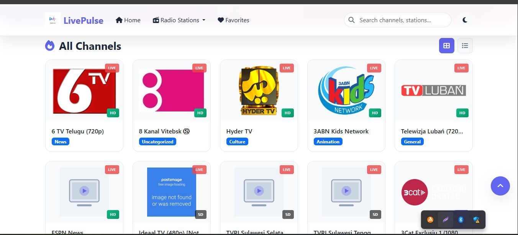Go to the Home page

[x=128, y=20]
